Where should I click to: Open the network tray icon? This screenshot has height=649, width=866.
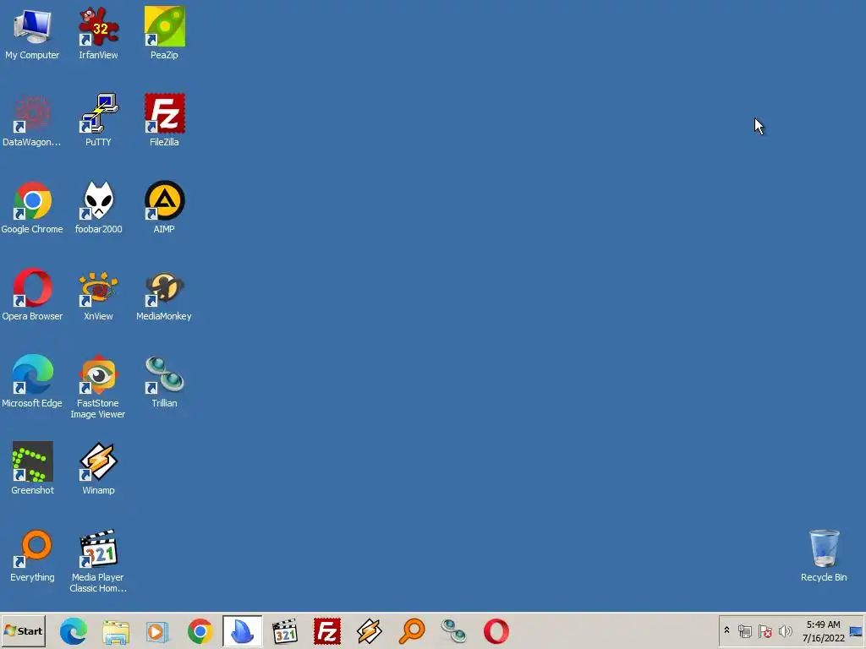[x=744, y=630]
